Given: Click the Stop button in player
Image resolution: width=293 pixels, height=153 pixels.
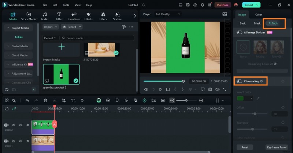Looking at the screenshot, I should click(168, 89).
